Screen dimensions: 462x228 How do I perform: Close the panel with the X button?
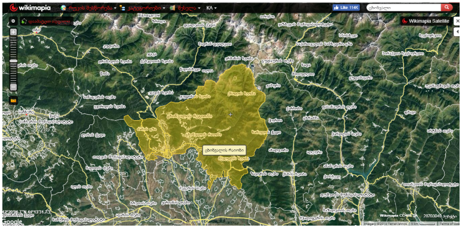click(458, 21)
